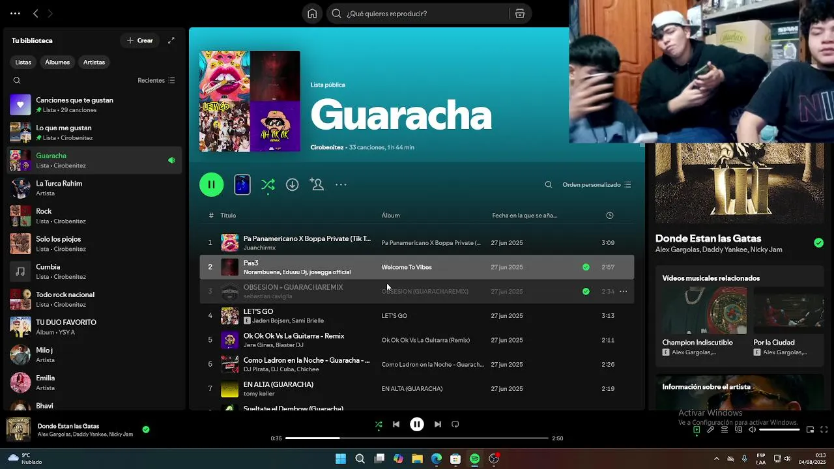Image resolution: width=834 pixels, height=469 pixels.
Task: Open Spotify from the Windows taskbar
Action: coord(475,459)
